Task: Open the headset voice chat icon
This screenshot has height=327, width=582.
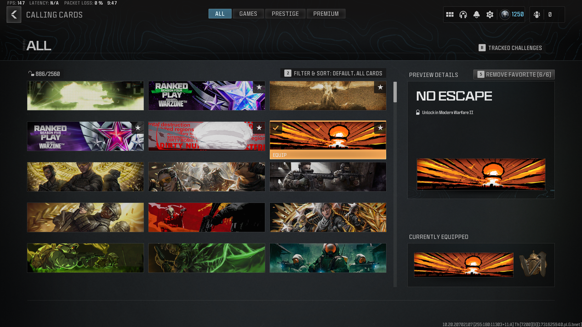Action: click(463, 15)
